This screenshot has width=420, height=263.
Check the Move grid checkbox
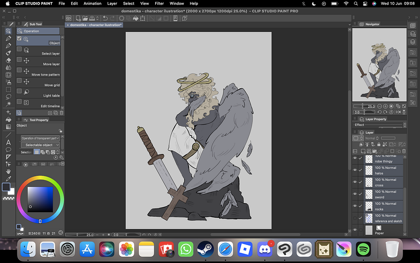19,80
